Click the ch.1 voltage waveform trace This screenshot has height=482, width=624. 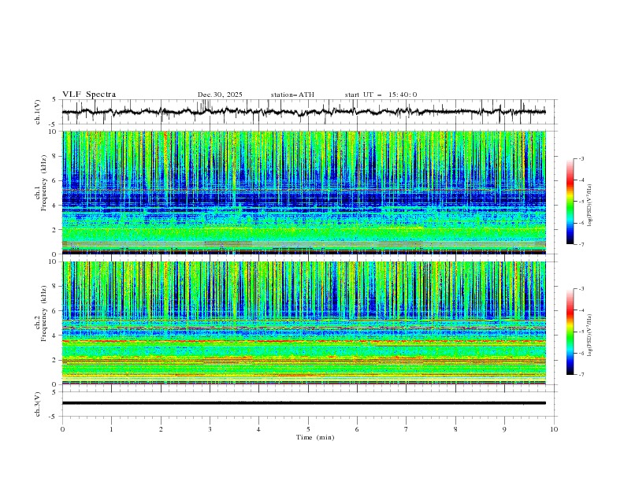[303, 112]
